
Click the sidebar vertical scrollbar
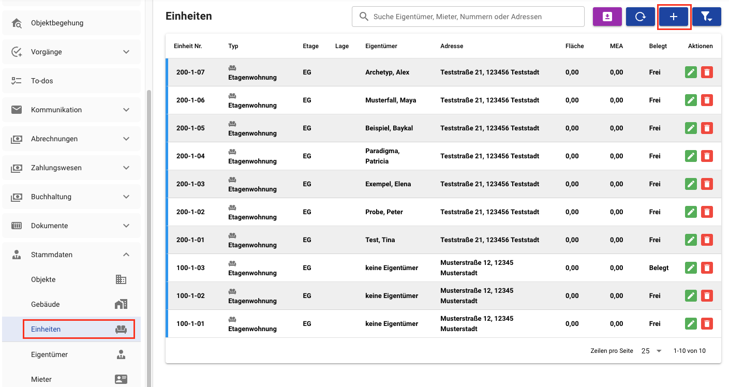(x=150, y=238)
